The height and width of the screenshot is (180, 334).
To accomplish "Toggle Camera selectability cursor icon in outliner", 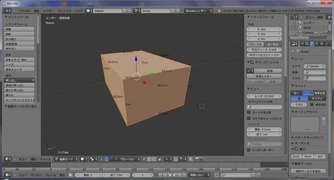I will [321, 33].
